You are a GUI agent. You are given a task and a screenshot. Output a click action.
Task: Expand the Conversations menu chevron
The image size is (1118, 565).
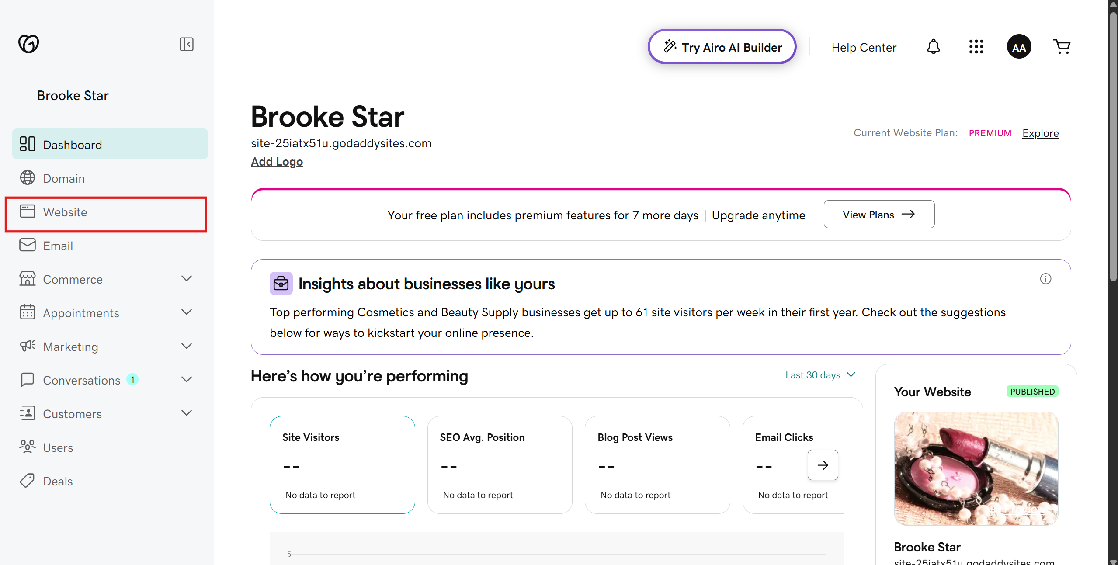(187, 380)
